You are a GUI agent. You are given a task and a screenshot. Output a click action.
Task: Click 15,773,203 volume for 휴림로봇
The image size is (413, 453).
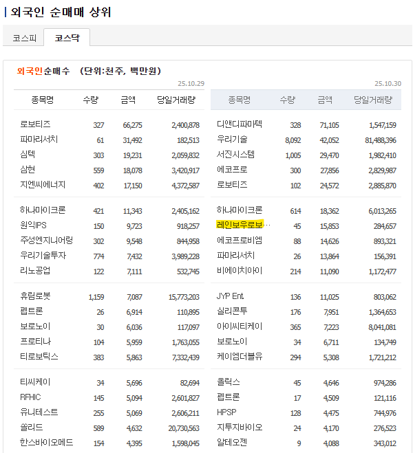click(184, 297)
